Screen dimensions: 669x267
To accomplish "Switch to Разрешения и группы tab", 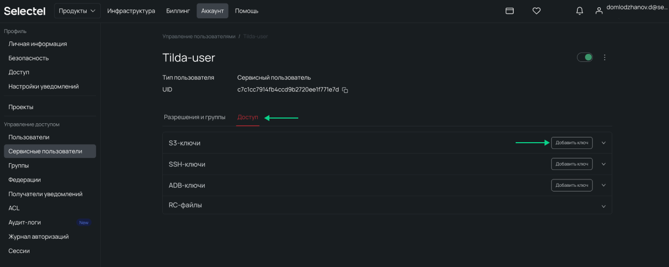I will (194, 117).
